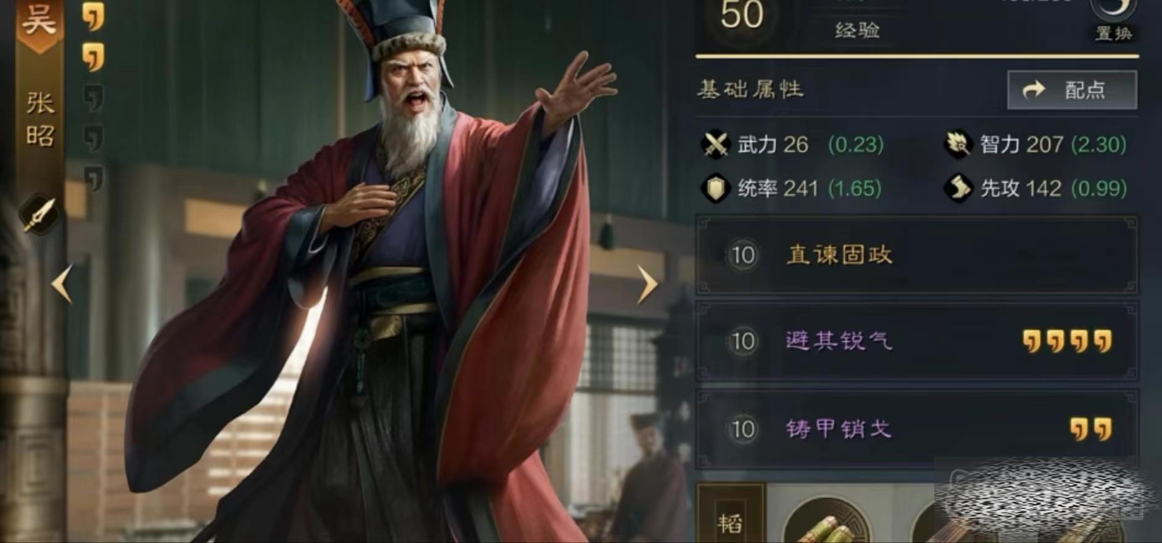The height and width of the screenshot is (543, 1162).
Task: Click the gold experience progress bar
Action: pyautogui.click(x=917, y=56)
